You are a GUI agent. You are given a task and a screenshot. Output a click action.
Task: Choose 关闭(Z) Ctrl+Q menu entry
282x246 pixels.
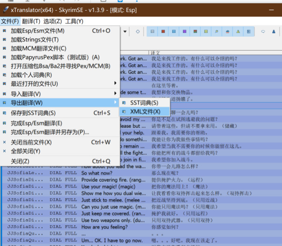coord(60,161)
